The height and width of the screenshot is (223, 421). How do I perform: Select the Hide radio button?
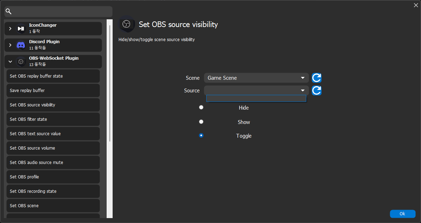(201, 107)
